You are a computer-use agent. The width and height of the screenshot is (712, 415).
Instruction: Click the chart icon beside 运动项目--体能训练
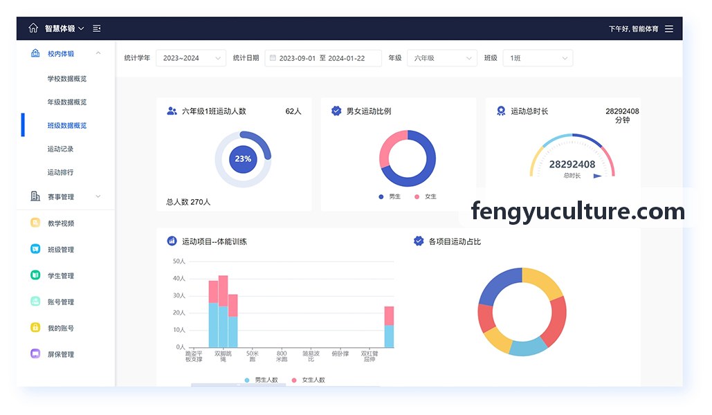pos(172,241)
